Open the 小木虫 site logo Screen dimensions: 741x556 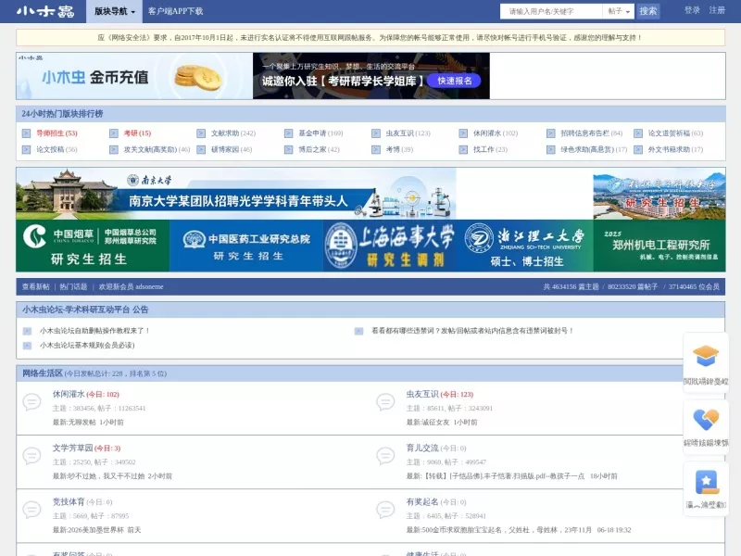[45, 11]
